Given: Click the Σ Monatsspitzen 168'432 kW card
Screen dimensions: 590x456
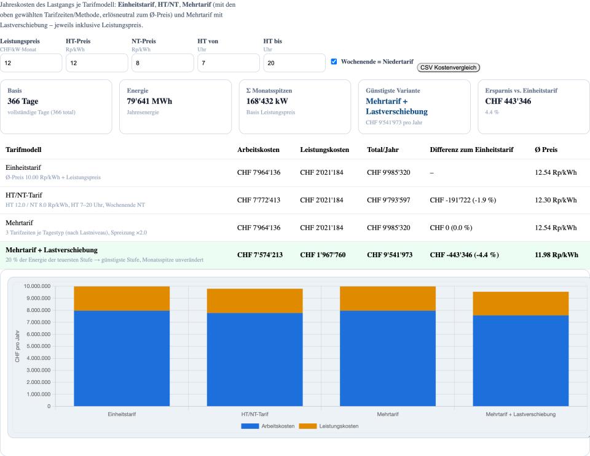Looking at the screenshot, I should click(295, 106).
